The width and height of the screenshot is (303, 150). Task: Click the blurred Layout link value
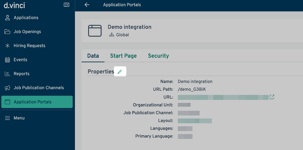click(195, 121)
